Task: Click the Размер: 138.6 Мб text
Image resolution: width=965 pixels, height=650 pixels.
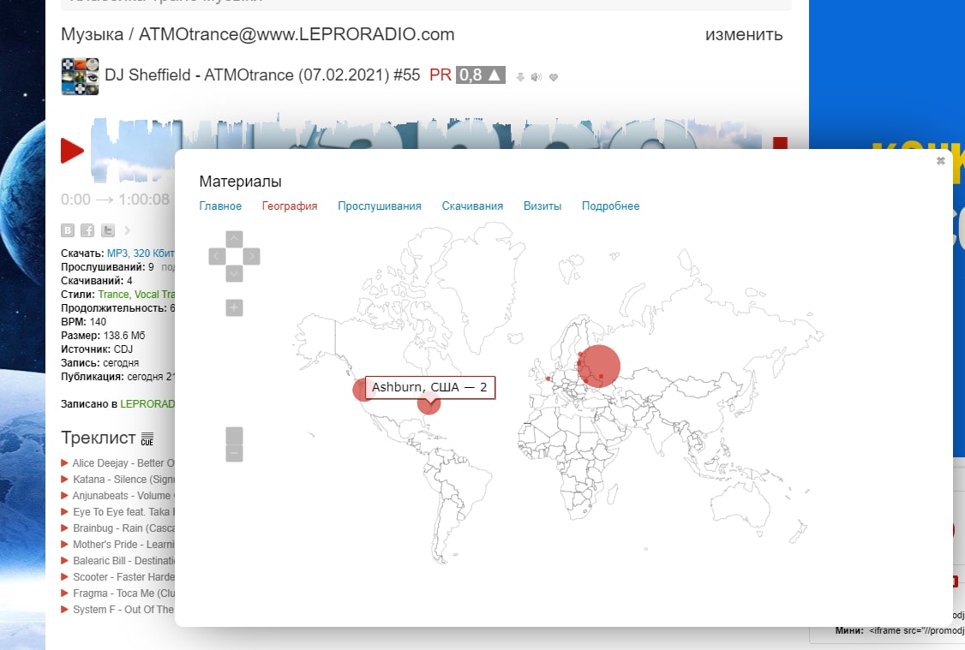Action: tap(103, 335)
